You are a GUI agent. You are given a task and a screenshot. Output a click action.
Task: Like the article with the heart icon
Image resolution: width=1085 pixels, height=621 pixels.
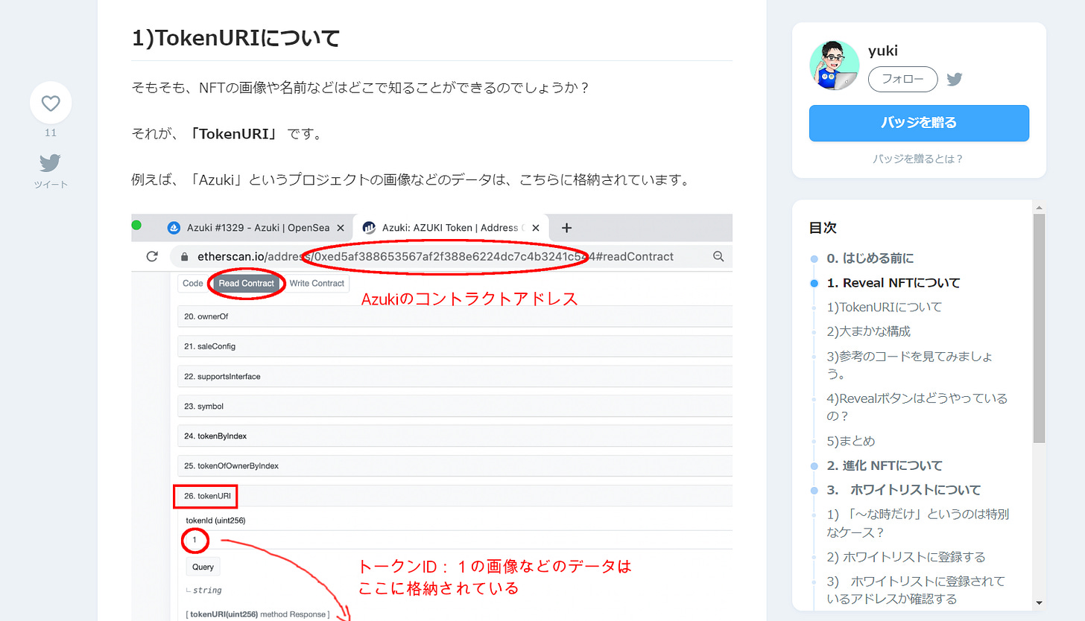point(51,103)
